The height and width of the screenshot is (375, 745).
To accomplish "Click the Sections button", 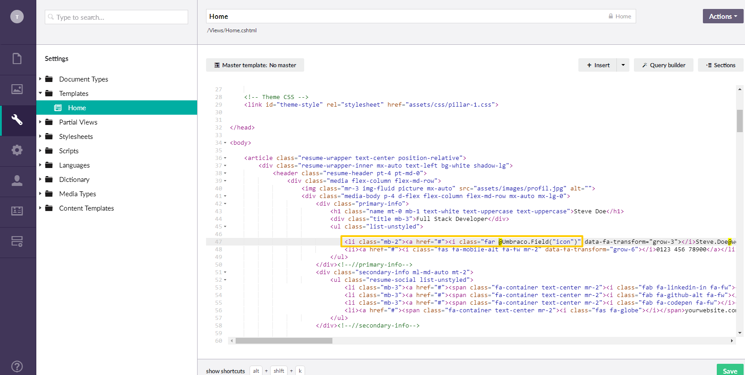I will click(721, 65).
